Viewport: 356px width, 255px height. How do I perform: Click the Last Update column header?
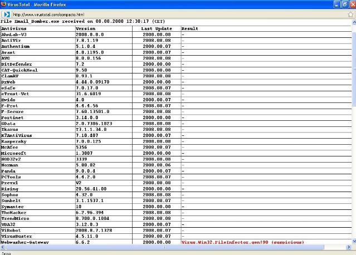pos(157,28)
